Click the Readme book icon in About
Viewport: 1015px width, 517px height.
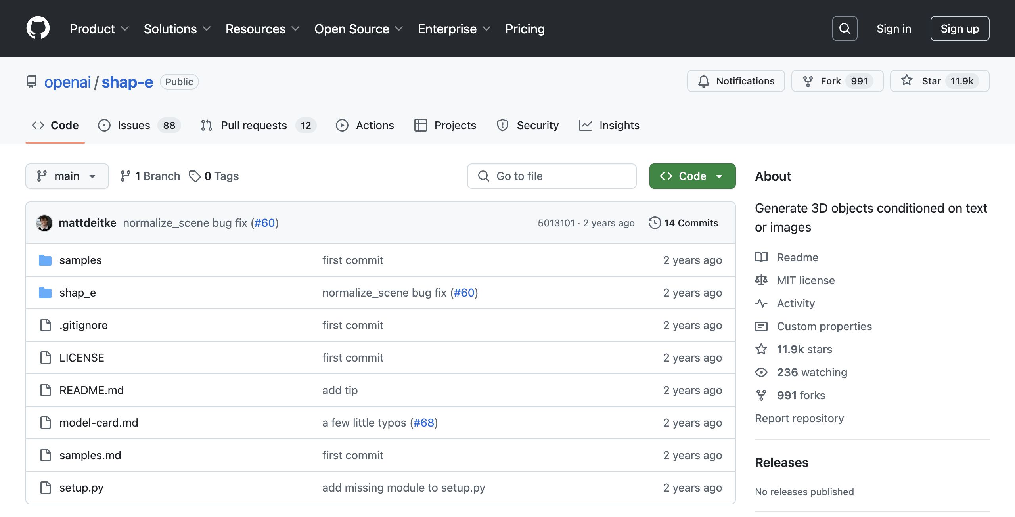(x=761, y=257)
